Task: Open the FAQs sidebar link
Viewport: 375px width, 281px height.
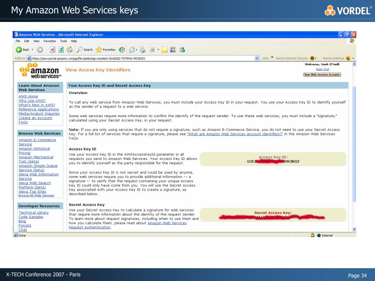Action: [x=23, y=122]
